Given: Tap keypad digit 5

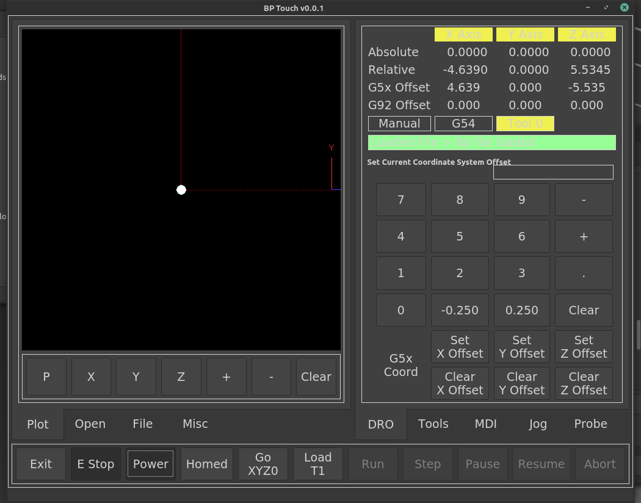Looking at the screenshot, I should tap(460, 237).
